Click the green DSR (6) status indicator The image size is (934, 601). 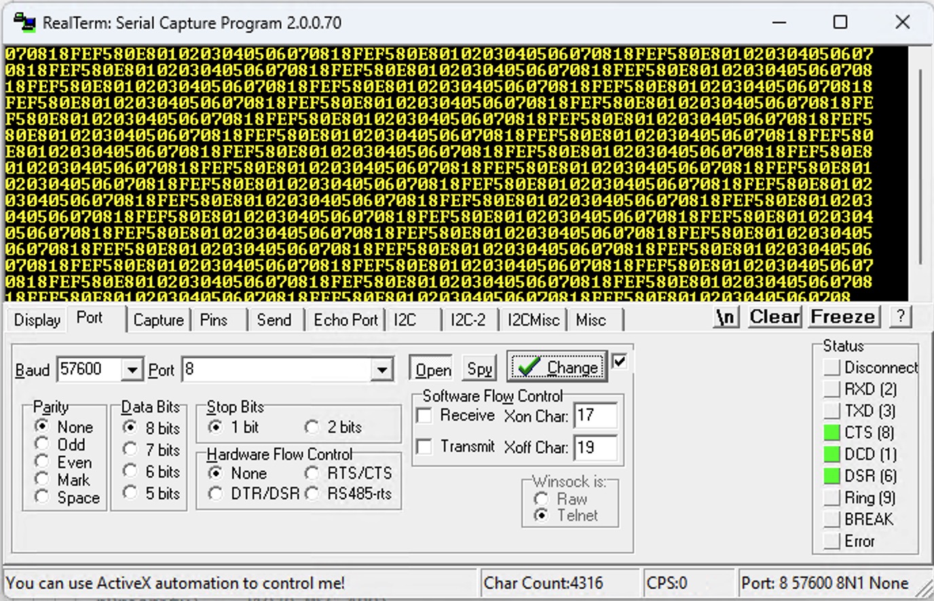pyautogui.click(x=832, y=476)
